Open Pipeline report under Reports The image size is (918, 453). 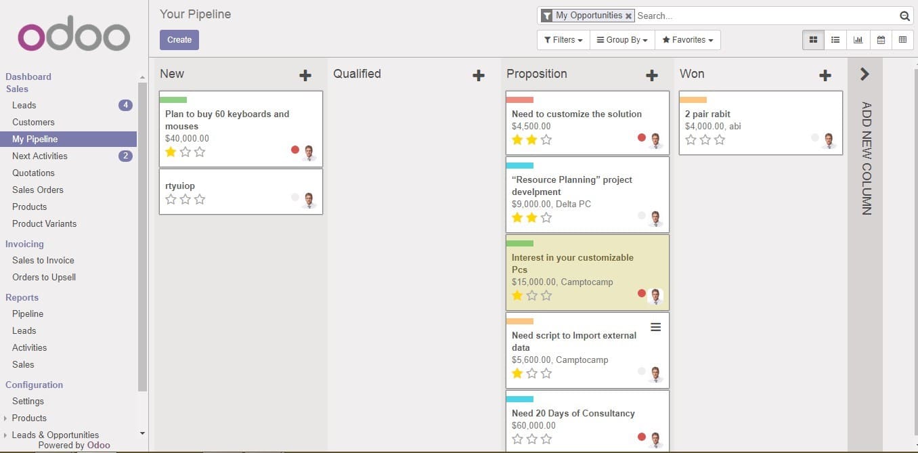[28, 314]
